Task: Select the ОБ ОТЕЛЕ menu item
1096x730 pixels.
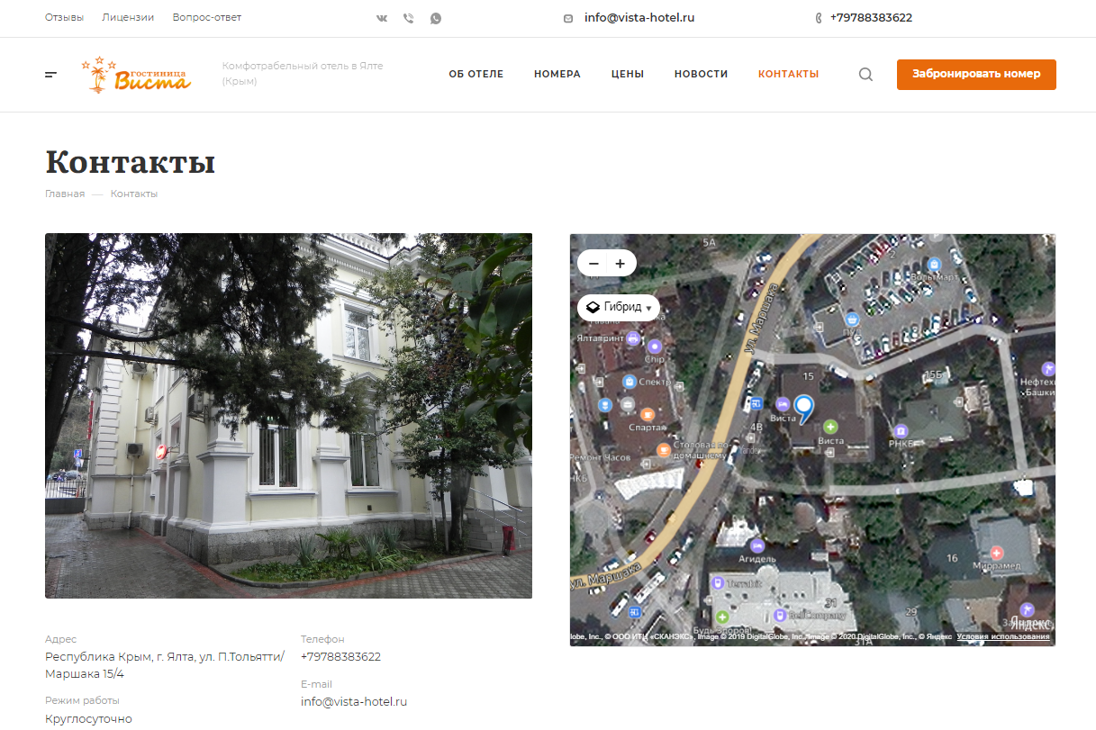Action: pos(476,74)
